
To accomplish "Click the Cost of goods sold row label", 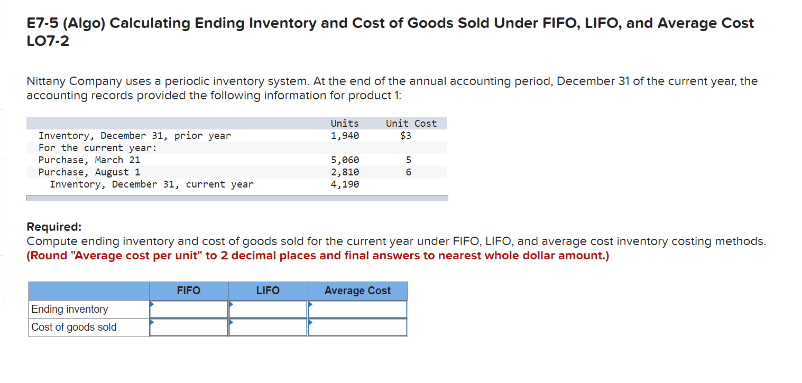I will click(x=73, y=326).
